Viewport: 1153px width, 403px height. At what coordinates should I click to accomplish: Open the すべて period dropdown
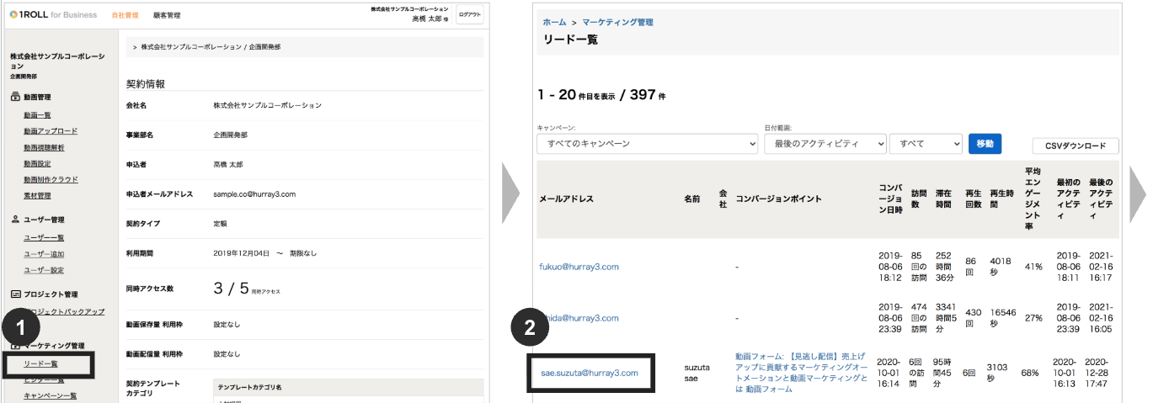click(x=926, y=144)
